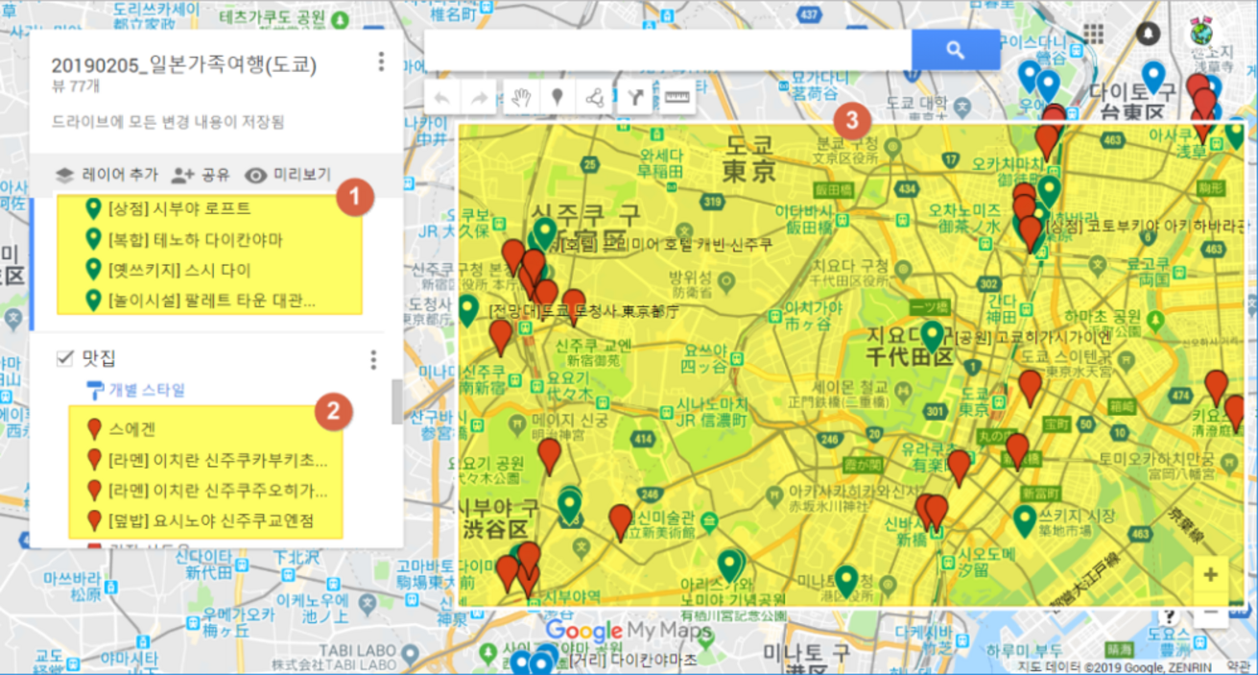
Task: Uncheck the 맛집 layer checkbox
Action: (x=65, y=358)
